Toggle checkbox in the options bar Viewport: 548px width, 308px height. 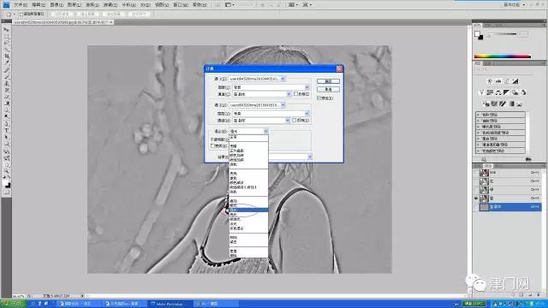tap(21, 15)
